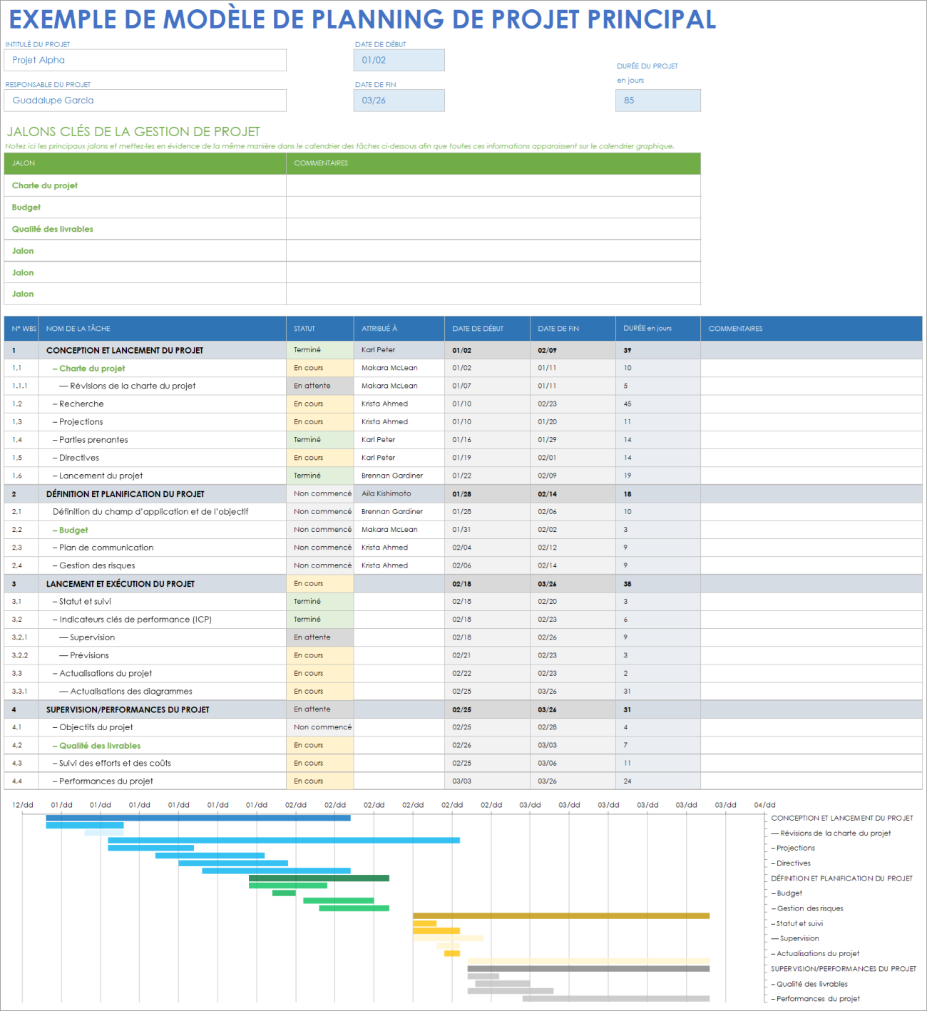Click the legend entry Performances du projet
The height and width of the screenshot is (1011, 927).
[x=816, y=998]
